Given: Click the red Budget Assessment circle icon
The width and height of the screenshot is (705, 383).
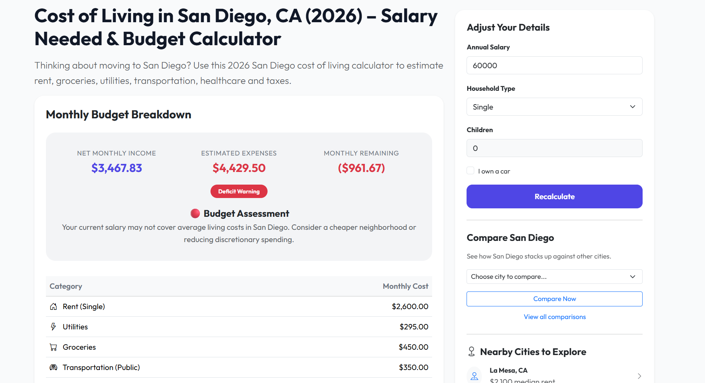Looking at the screenshot, I should [x=195, y=213].
